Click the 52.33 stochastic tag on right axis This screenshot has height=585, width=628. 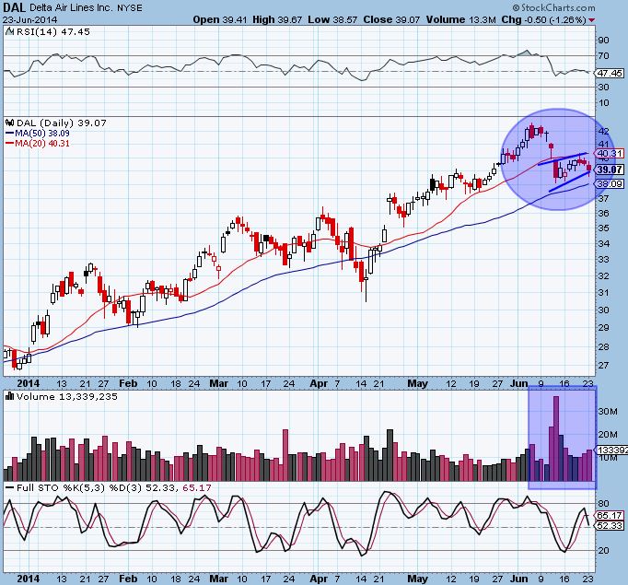[x=610, y=525]
